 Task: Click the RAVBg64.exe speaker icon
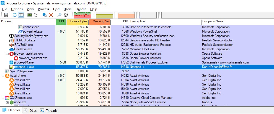11,45
